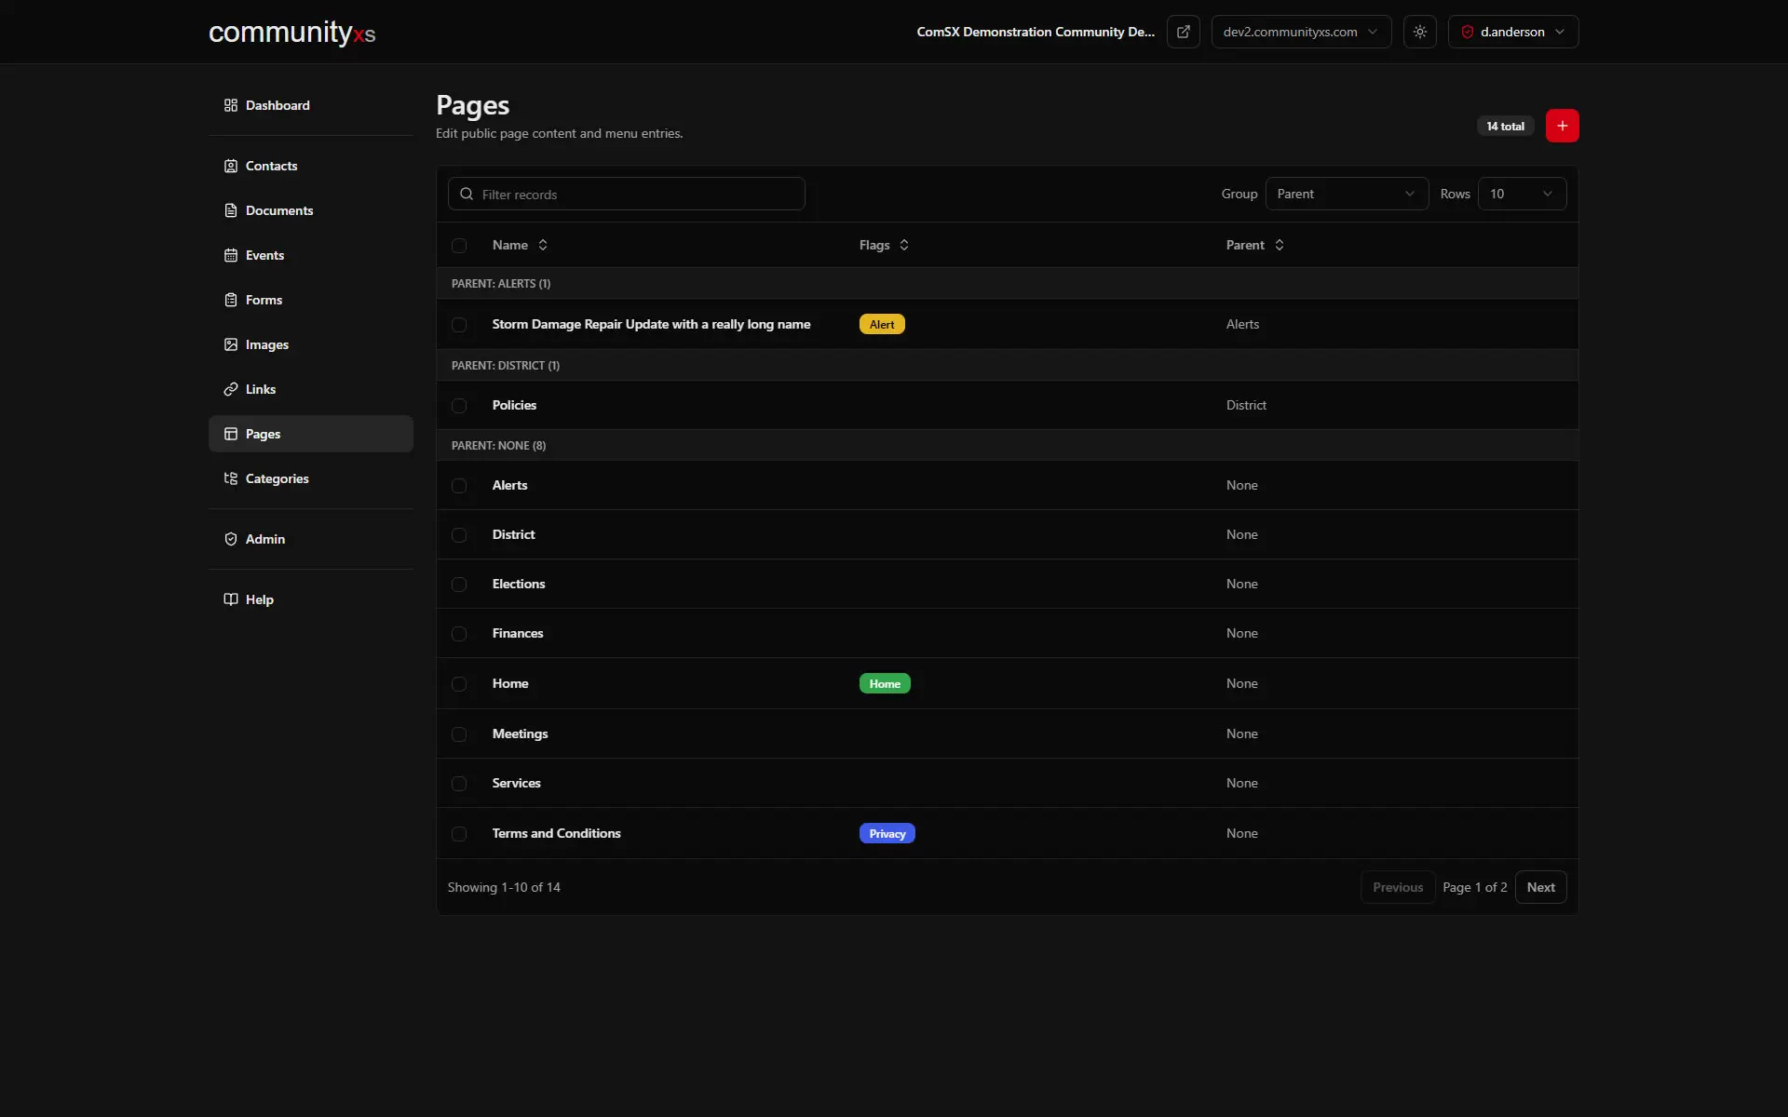Click the blue Privacy flag badge
This screenshot has height=1117, width=1788.
887,833
